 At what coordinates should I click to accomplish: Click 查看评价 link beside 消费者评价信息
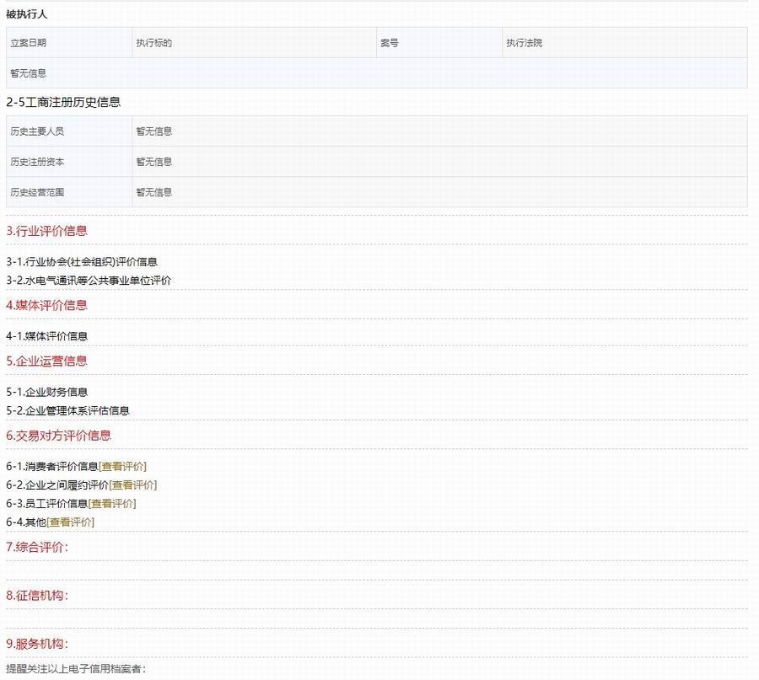pyautogui.click(x=125, y=466)
